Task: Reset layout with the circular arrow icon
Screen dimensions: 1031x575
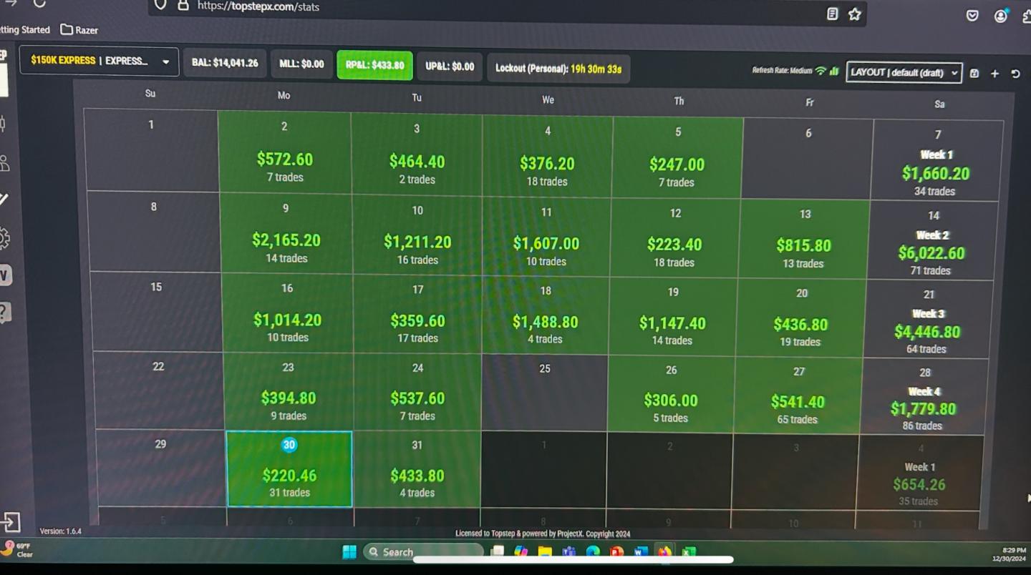Action: (1015, 74)
